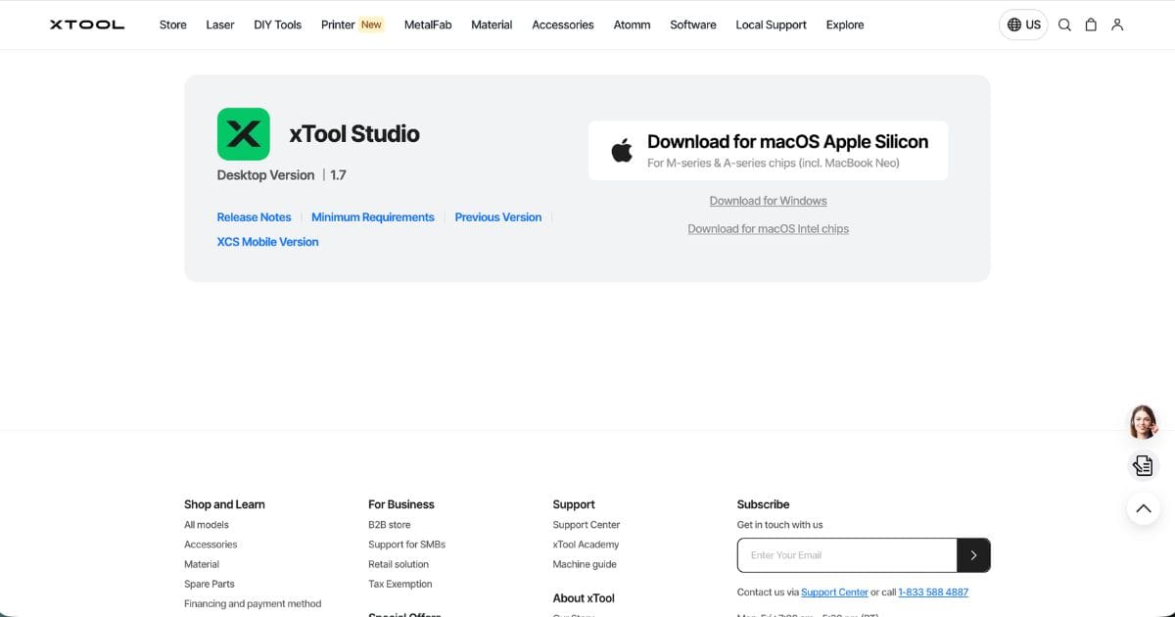Open the Accessories menu in header
The width and height of the screenshot is (1175, 617).
coord(563,24)
